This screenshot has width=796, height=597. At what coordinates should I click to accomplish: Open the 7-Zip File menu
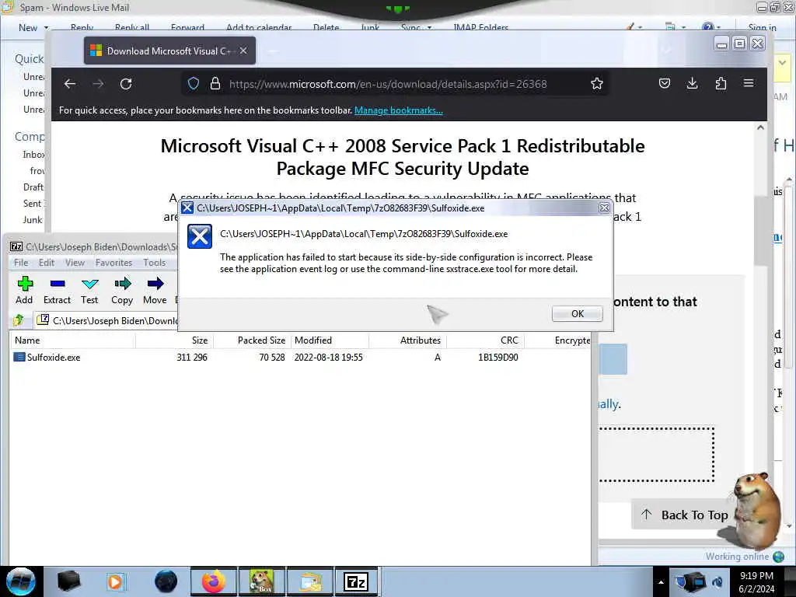pyautogui.click(x=21, y=263)
